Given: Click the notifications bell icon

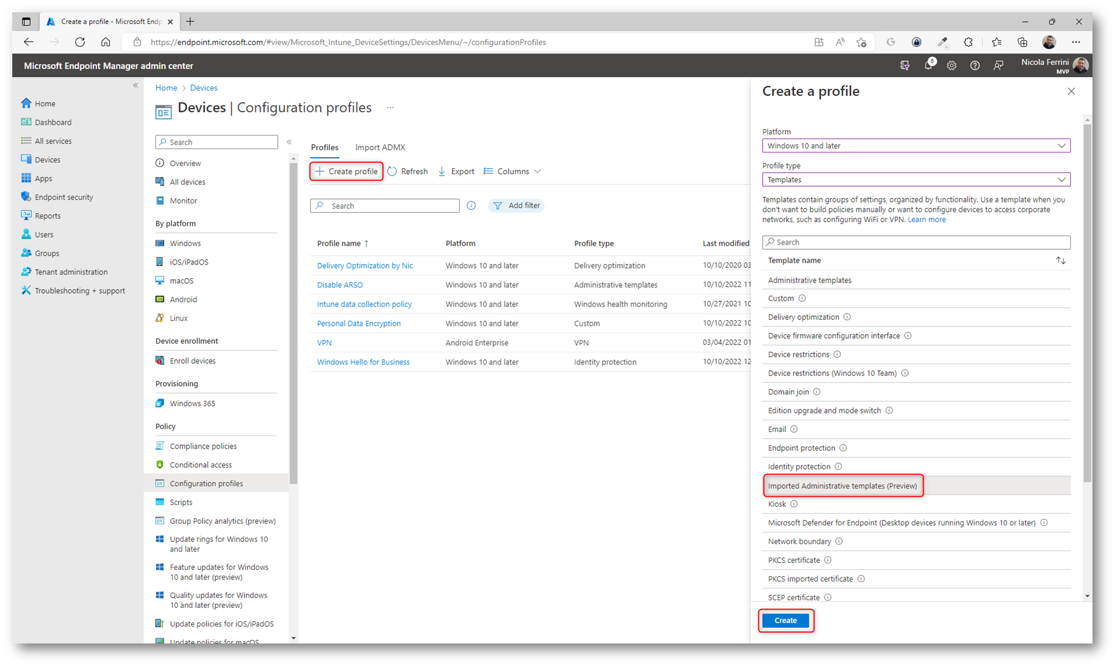Looking at the screenshot, I should 928,66.
